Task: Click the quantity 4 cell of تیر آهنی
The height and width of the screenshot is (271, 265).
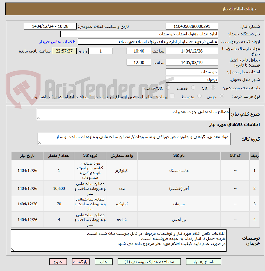Action: pyautogui.click(x=59, y=220)
